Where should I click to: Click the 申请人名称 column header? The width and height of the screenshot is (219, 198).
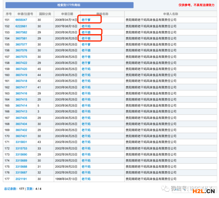(171, 14)
